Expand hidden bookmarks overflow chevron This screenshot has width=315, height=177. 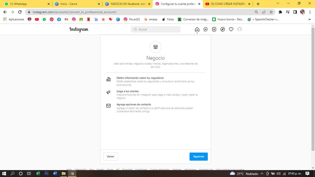point(310,20)
